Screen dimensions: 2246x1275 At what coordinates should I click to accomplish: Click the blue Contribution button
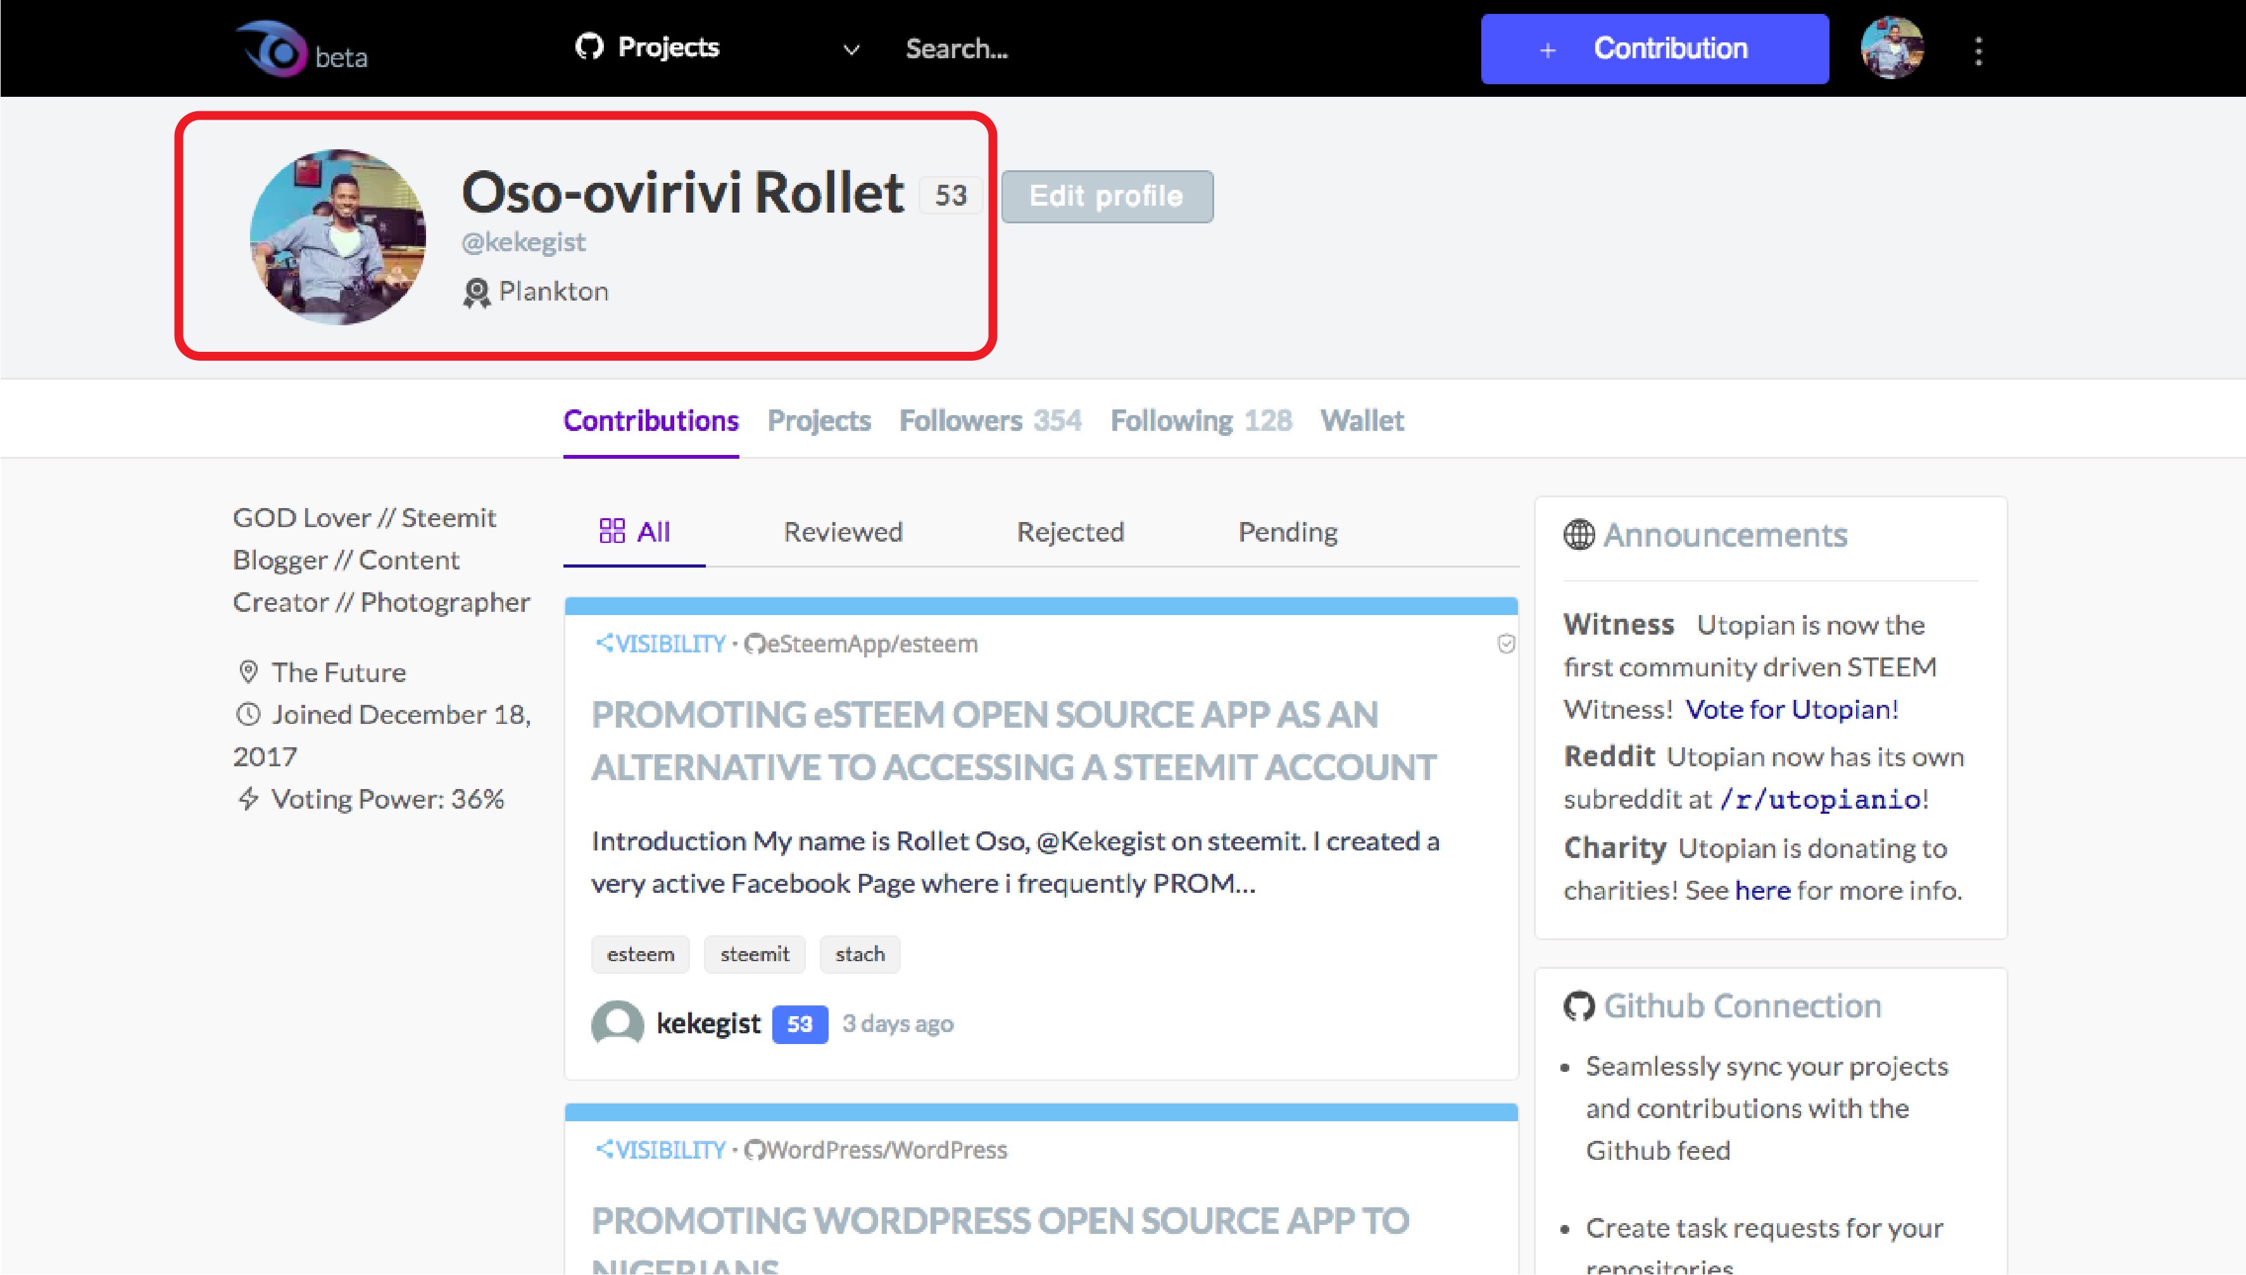[x=1654, y=49]
